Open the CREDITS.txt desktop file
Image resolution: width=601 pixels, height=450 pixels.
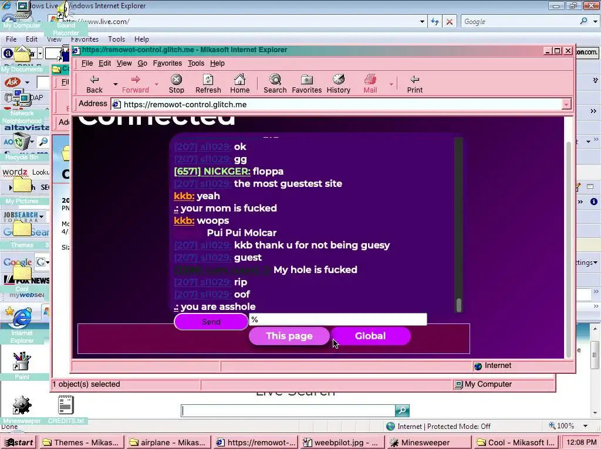point(66,405)
